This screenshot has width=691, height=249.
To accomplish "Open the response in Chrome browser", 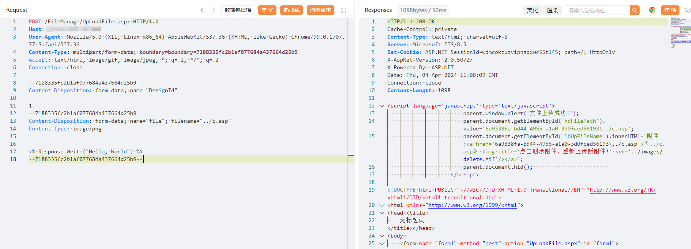I will click(x=652, y=10).
